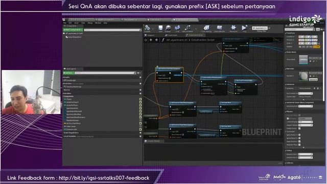Click the Angular Damping value slider
This screenshot has height=184, width=327.
[x=306, y=125]
